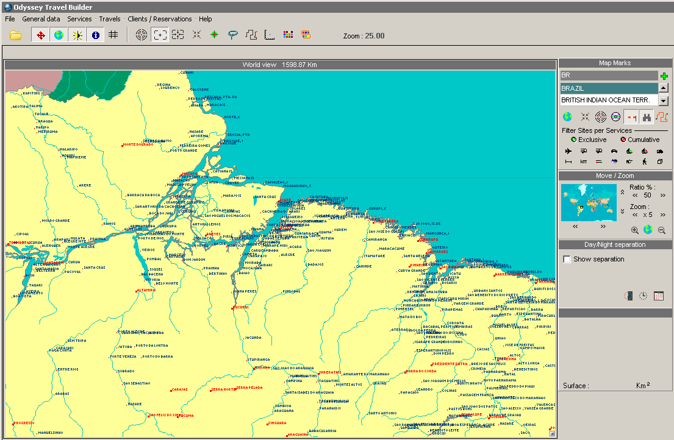Click the binoculars icon in Map Marks

pos(647,117)
